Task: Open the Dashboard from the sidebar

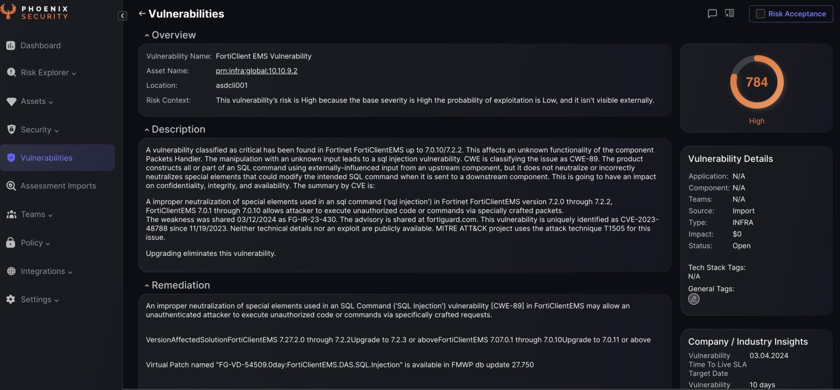Action: point(40,45)
